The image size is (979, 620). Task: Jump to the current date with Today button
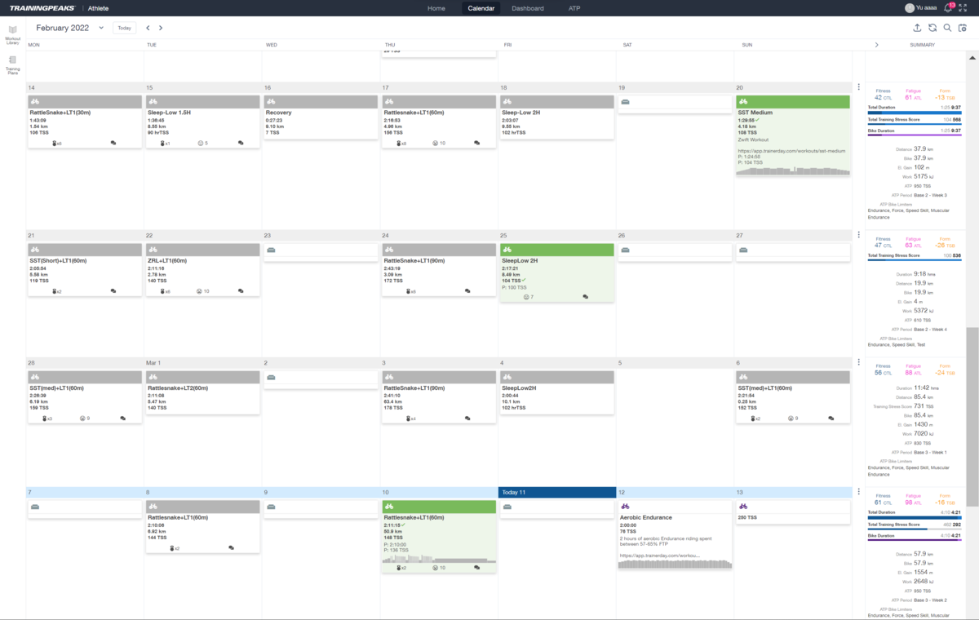(124, 28)
